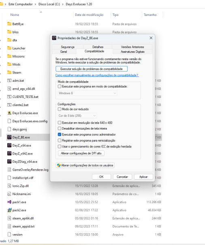The height and width of the screenshot is (245, 205).
Task: Click the Aplicar button
Action: 143,177
